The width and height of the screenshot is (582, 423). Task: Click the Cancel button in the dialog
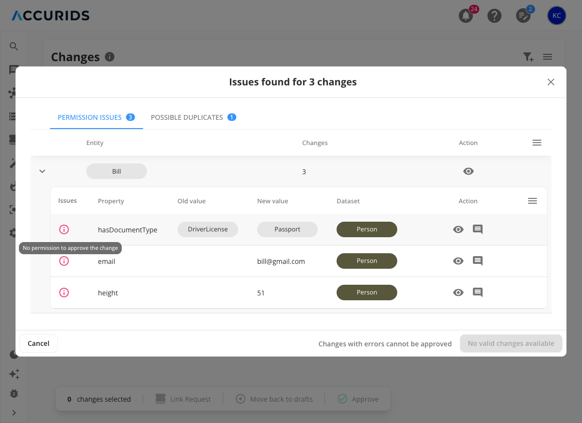point(38,343)
